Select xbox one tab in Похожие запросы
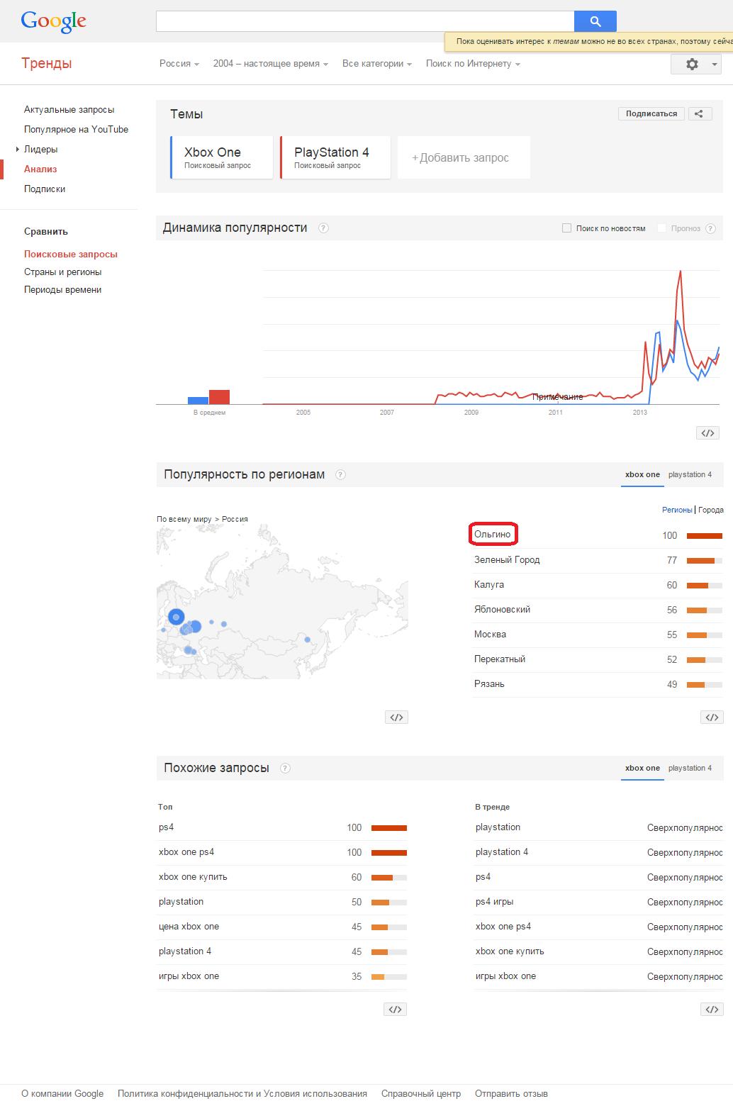 pos(642,769)
